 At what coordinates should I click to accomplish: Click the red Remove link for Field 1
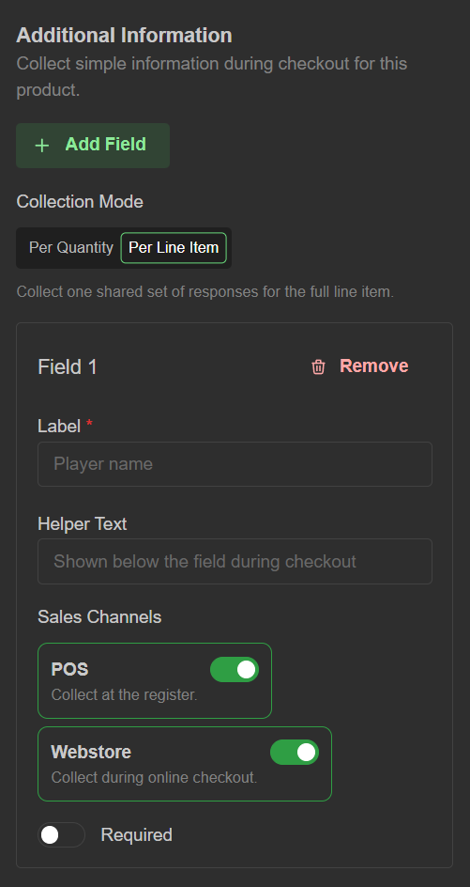click(x=374, y=366)
